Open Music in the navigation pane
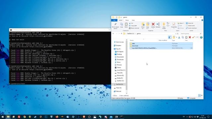The image size is (212, 119). tap(118, 62)
